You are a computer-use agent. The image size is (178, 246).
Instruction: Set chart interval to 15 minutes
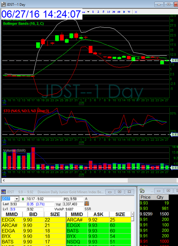108,12
